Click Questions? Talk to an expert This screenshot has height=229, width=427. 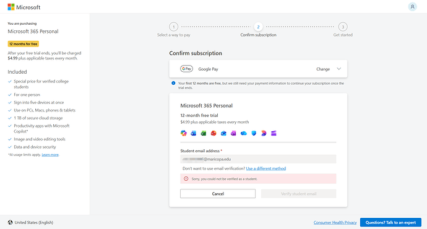pyautogui.click(x=390, y=222)
